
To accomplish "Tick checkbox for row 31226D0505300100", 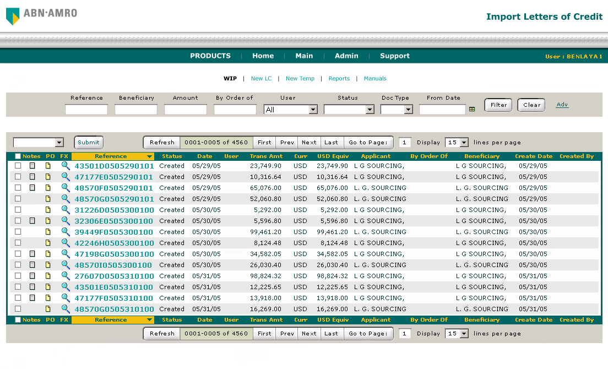I will 18,210.
